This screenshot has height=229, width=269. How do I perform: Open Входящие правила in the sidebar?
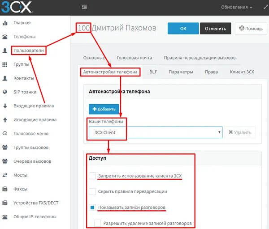point(34,106)
